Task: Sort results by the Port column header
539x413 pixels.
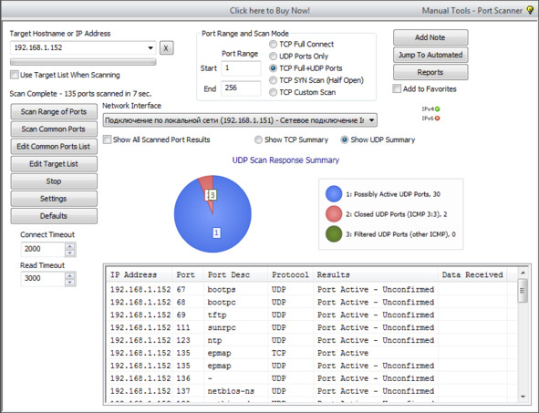Action: (x=187, y=274)
